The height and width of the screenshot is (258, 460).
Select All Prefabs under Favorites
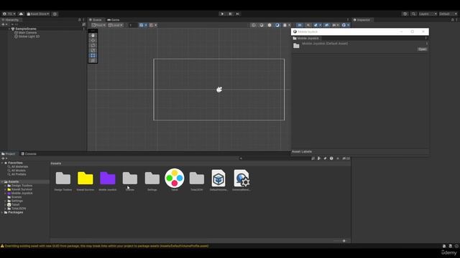tap(19, 174)
